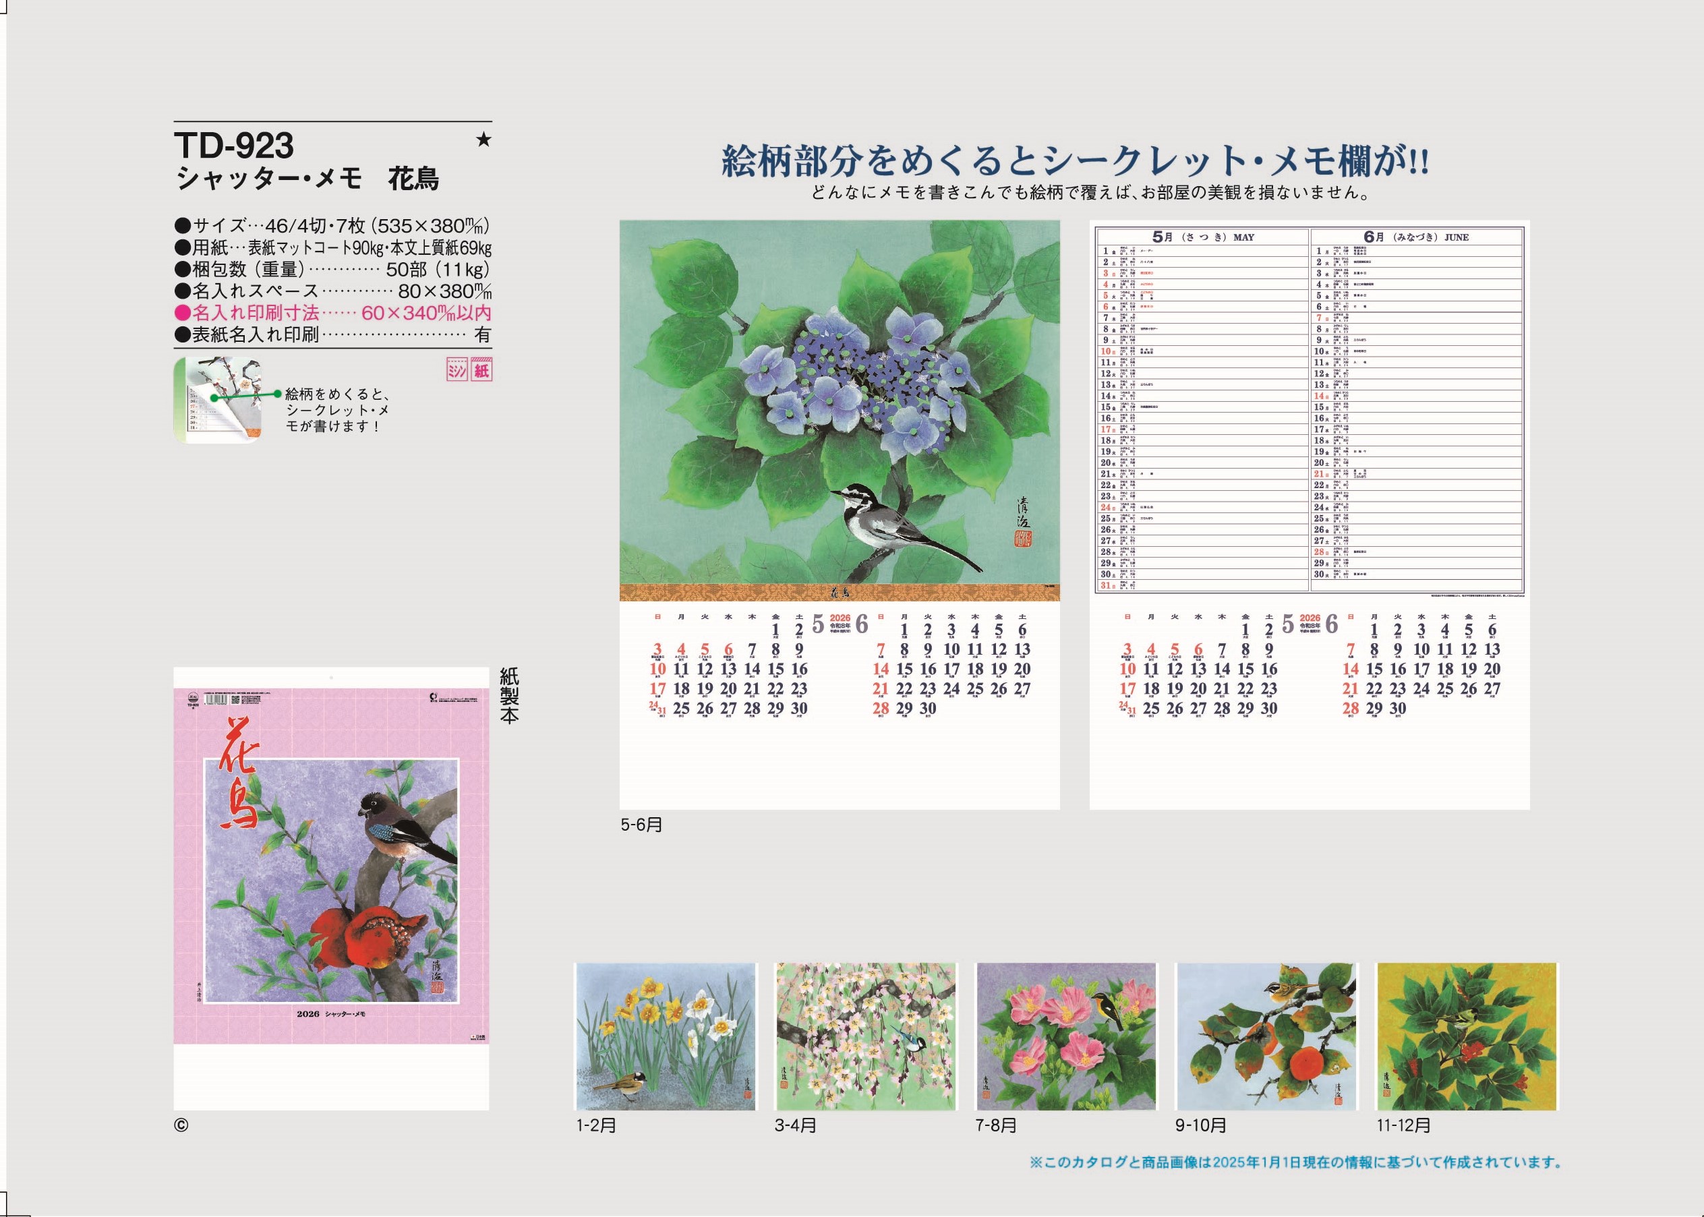Click the 用紙 paper spec line

[332, 247]
